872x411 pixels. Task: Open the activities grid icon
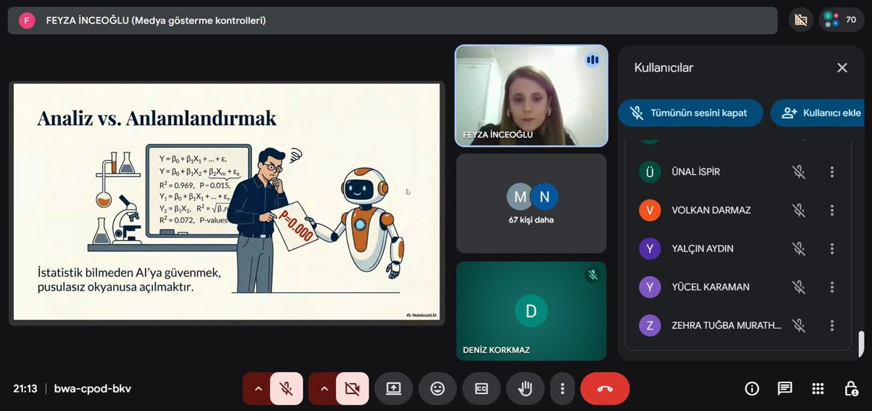tap(818, 389)
